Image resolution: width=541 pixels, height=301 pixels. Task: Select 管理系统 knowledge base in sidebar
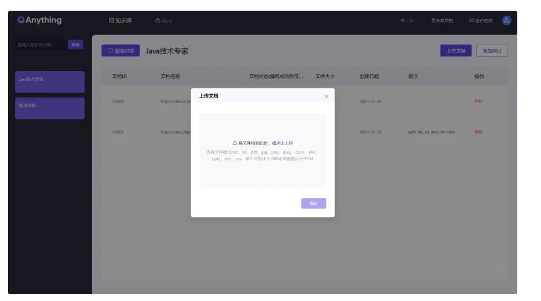pos(50,108)
